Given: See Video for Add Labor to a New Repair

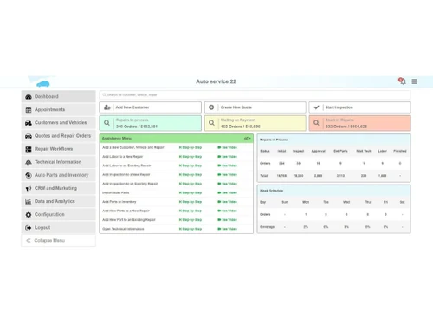Looking at the screenshot, I should 227,157.
